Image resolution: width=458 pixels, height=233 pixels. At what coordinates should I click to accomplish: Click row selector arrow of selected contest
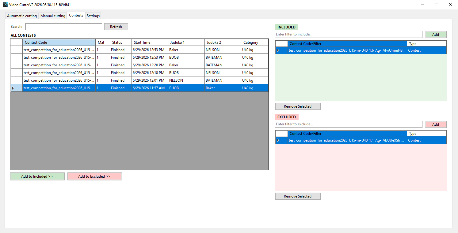pos(16,88)
